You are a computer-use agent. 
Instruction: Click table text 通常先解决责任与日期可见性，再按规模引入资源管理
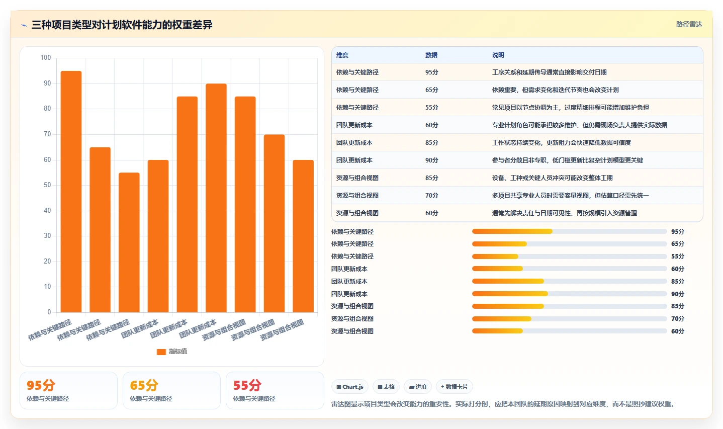[x=564, y=213]
